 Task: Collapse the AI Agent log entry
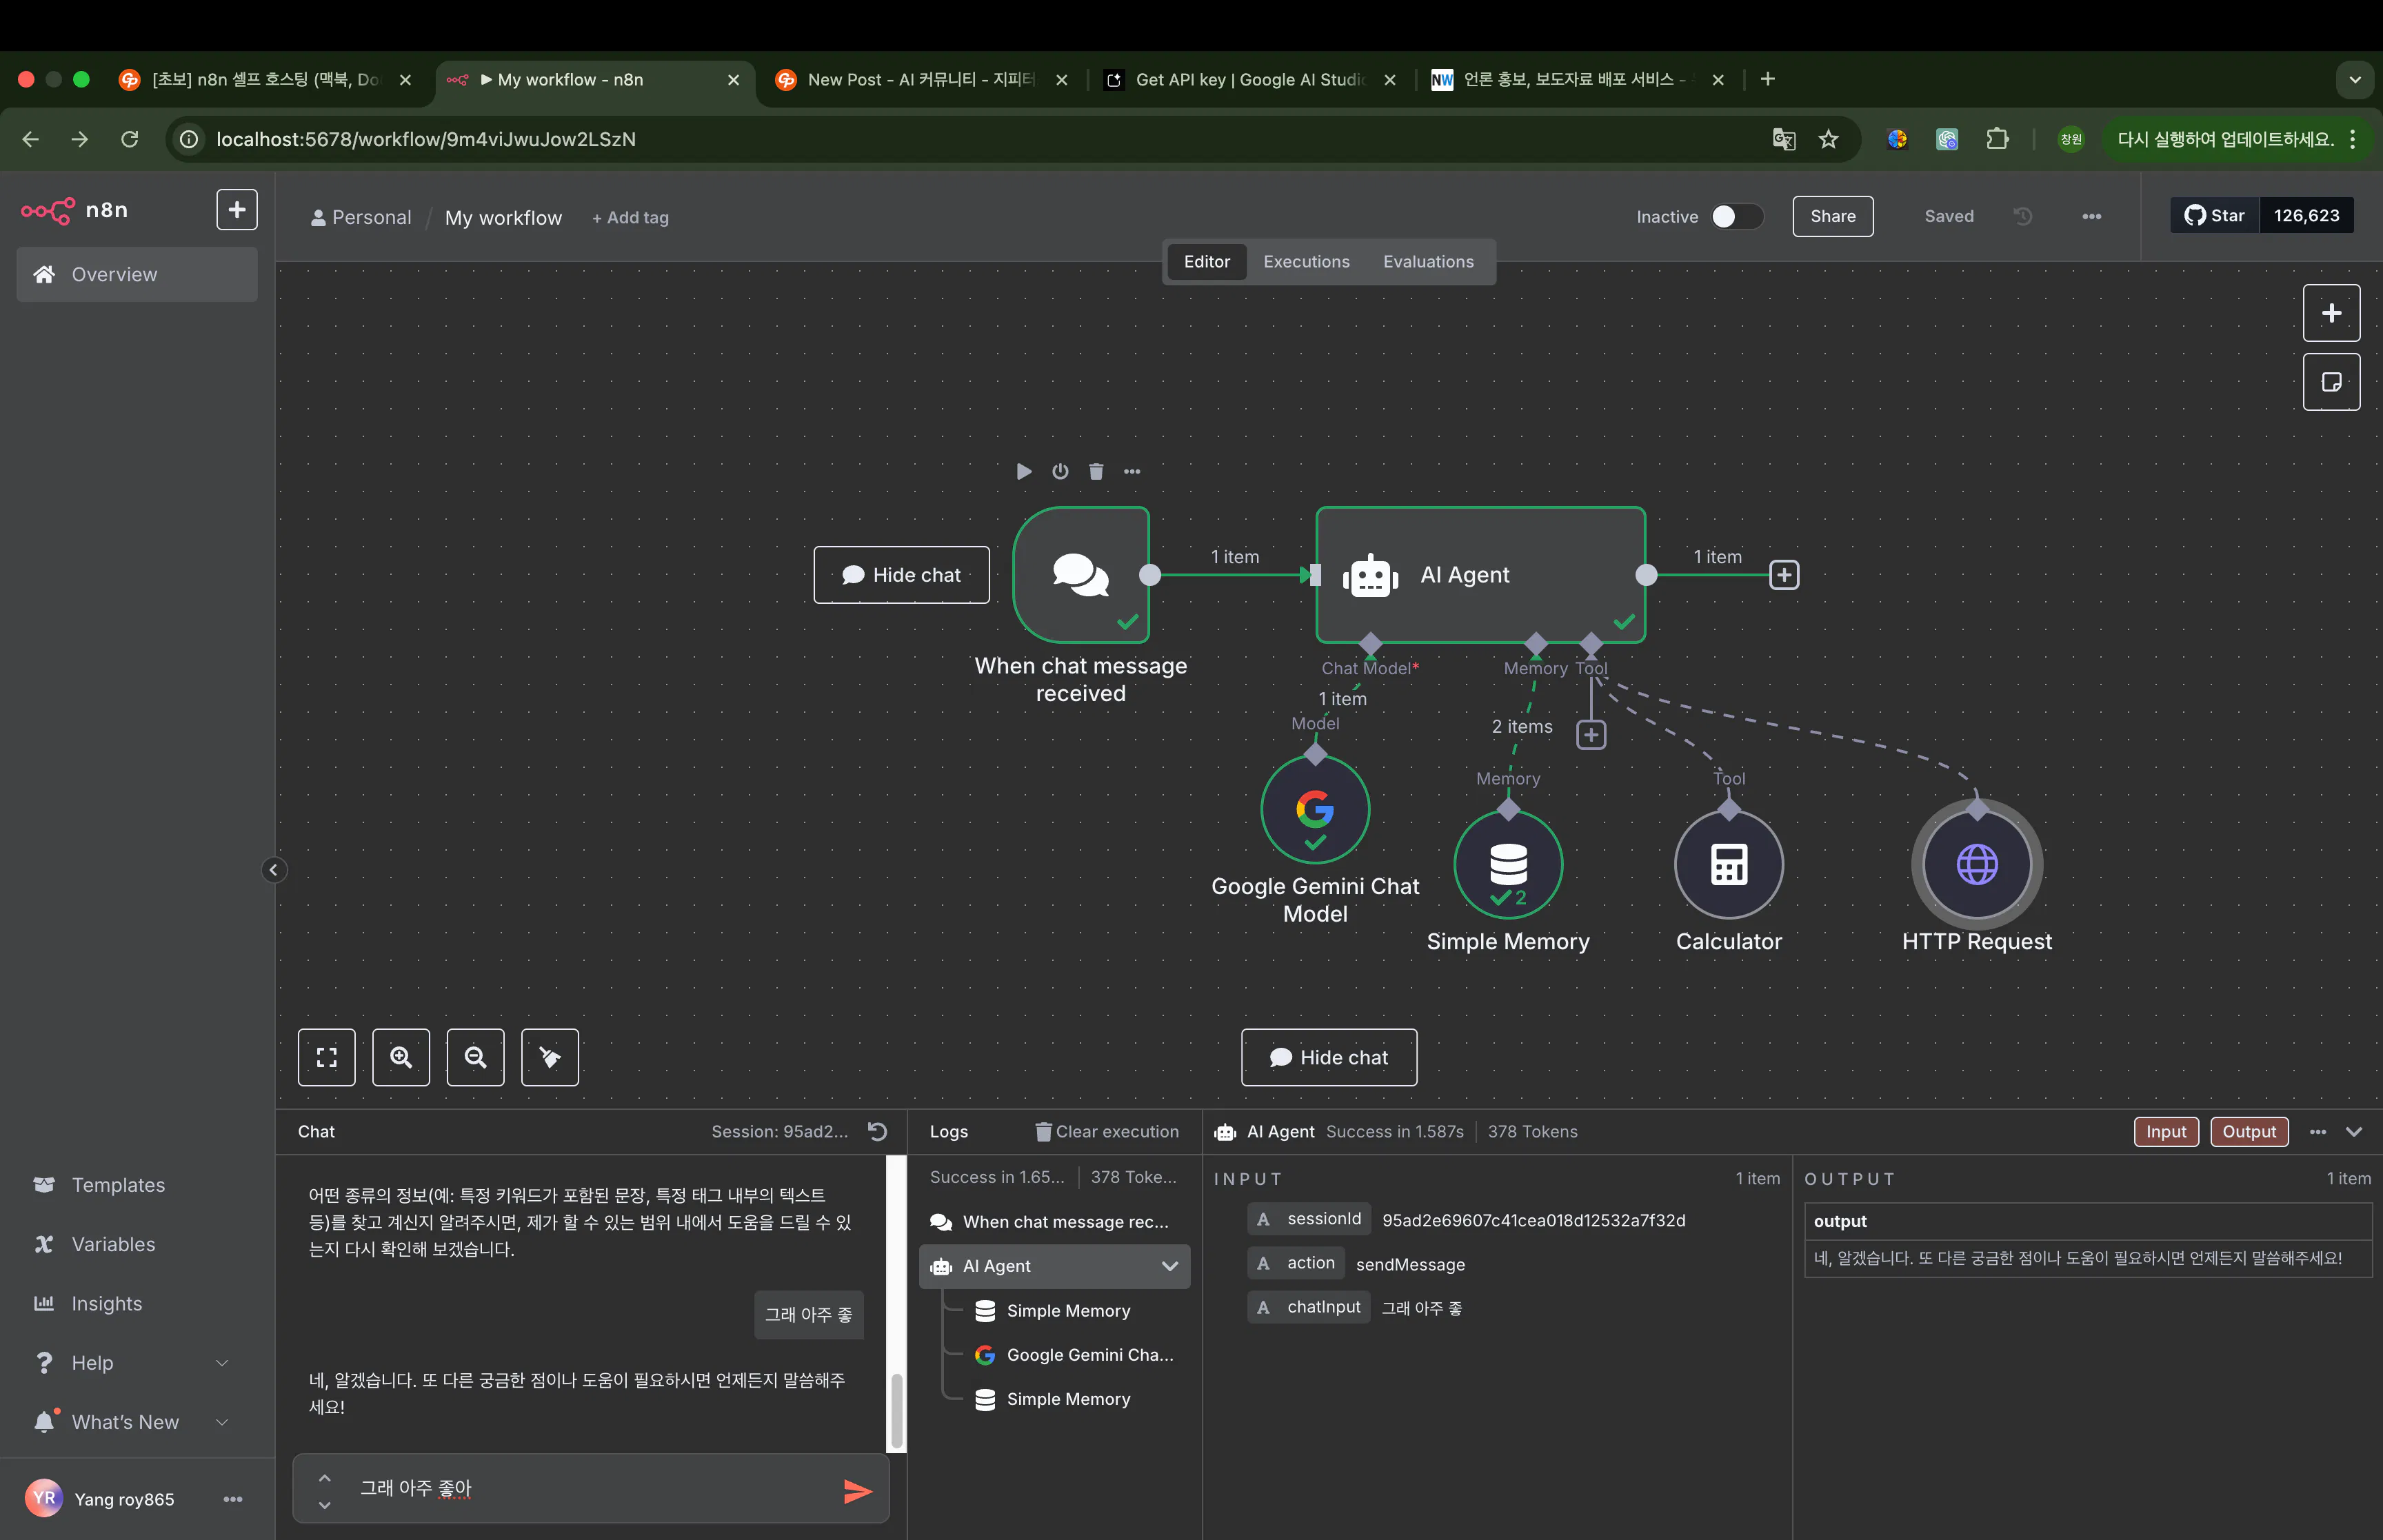1169,1266
